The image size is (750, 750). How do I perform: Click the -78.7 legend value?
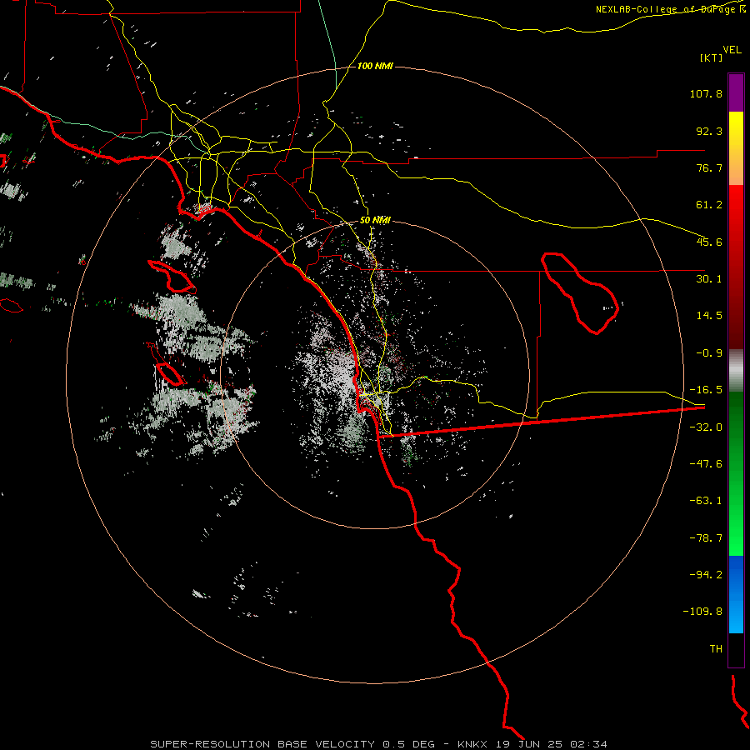706,538
